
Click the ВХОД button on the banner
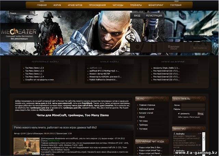[x=137, y=16]
